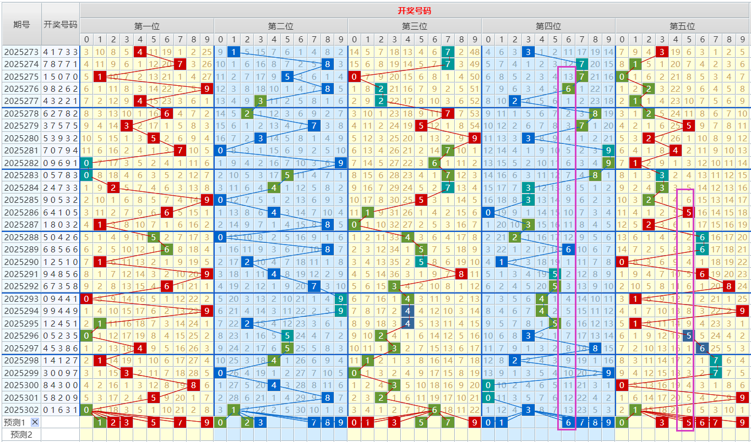Click the red 开奖号码 title header
This screenshot has width=751, height=442.
(x=414, y=10)
